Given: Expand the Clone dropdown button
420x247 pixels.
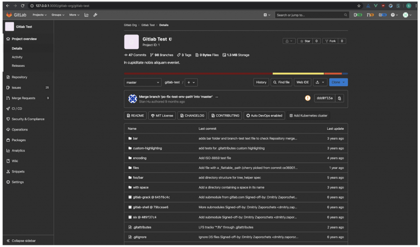Looking at the screenshot, I should tap(338, 82).
